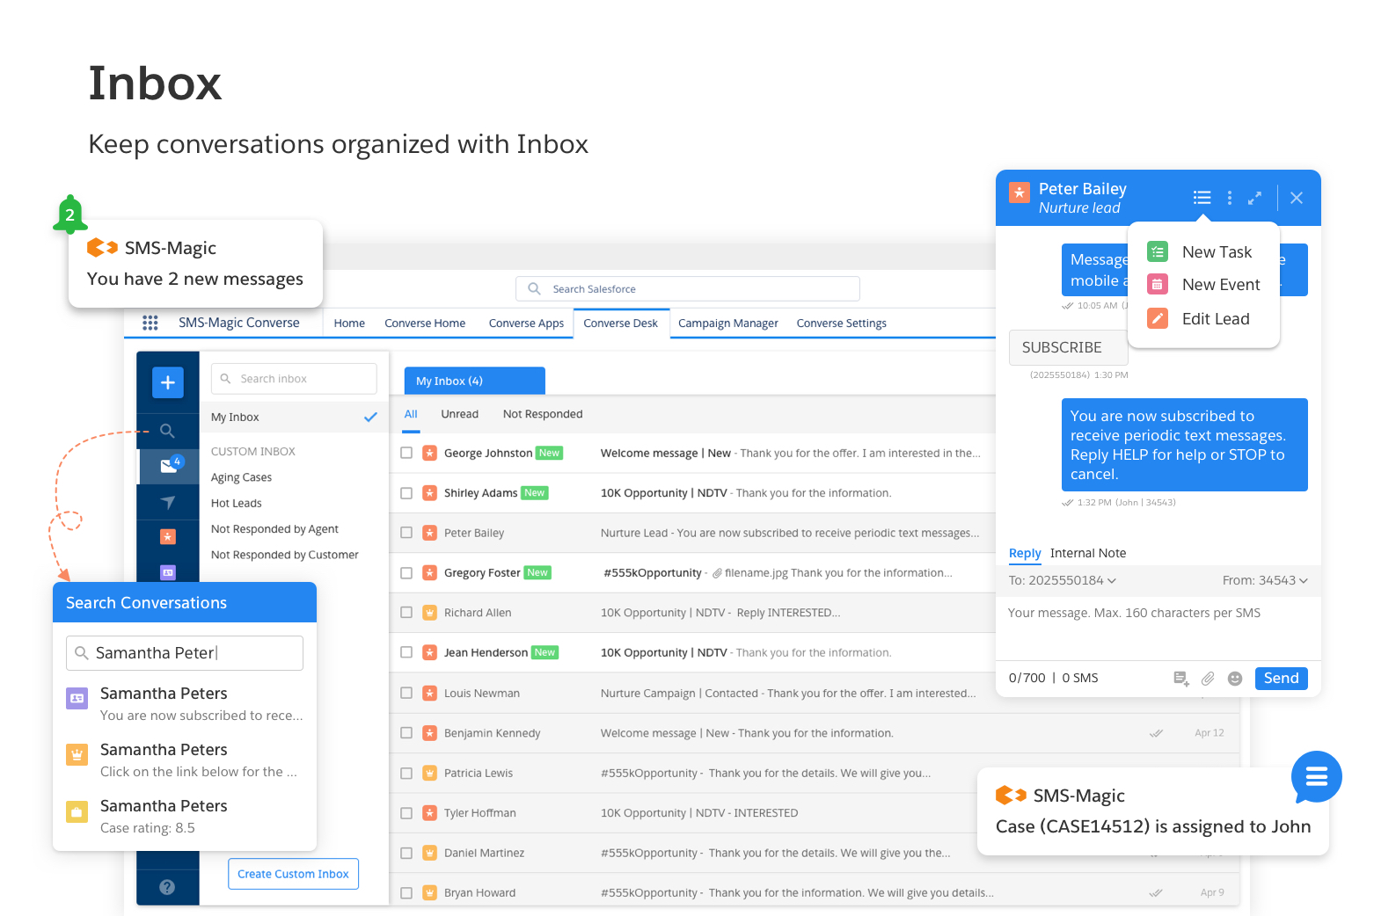Open the search magnifier in the dark sidebar
The image size is (1374, 916).
tap(167, 431)
